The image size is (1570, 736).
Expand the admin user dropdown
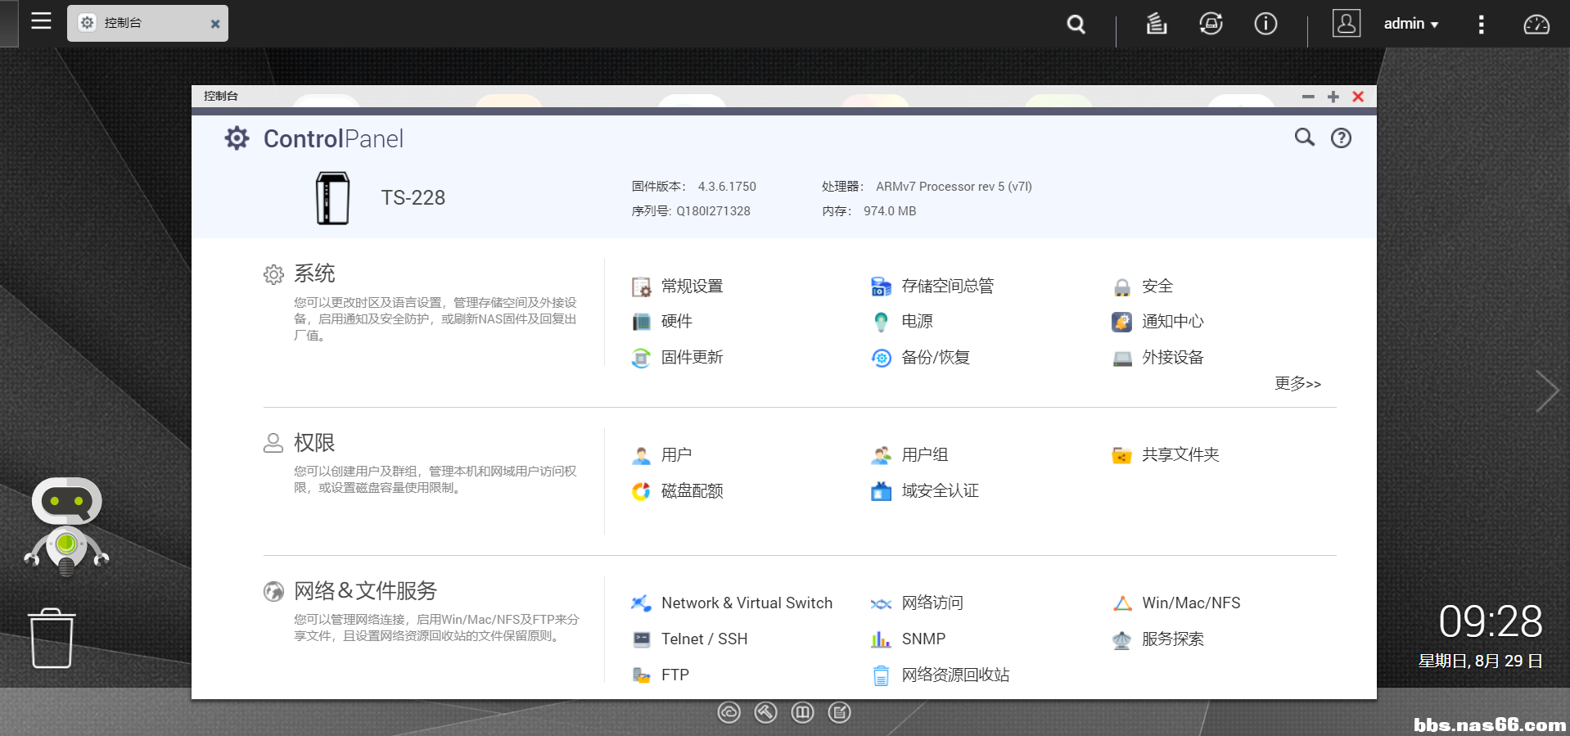coord(1410,24)
